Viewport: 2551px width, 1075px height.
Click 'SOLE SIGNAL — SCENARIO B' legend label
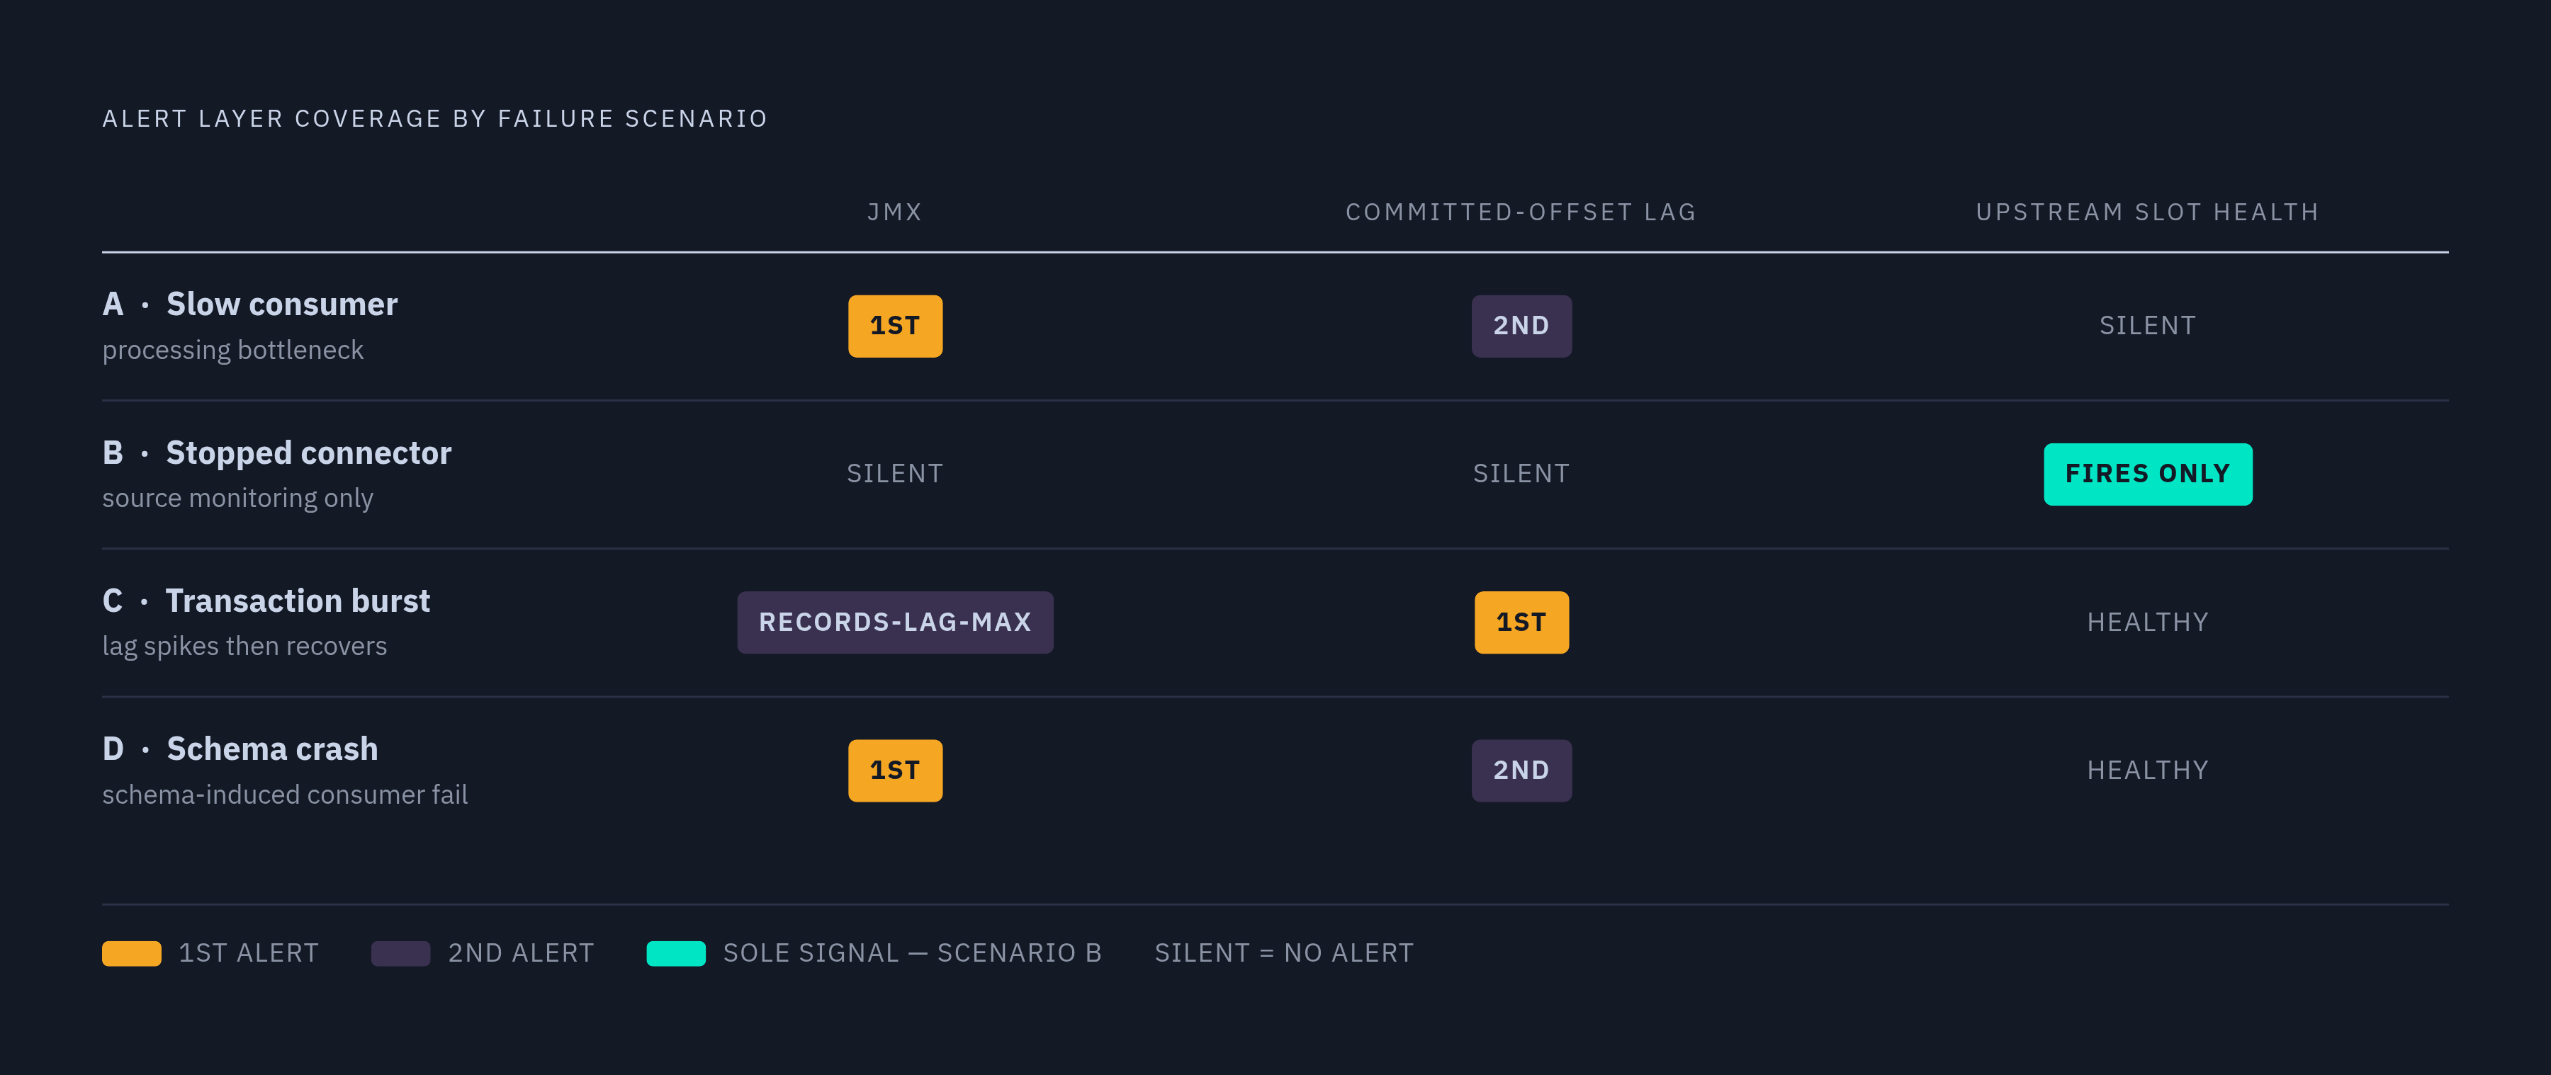(912, 953)
